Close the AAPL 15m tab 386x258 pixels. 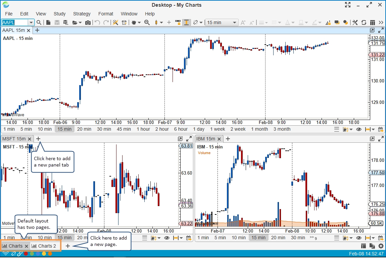[29, 30]
